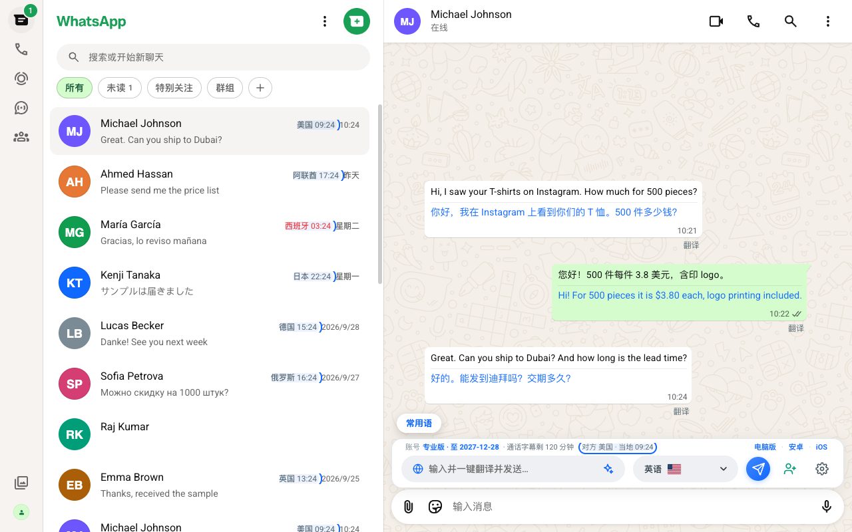Screen dimensions: 852x532
Task: Click the iOS link
Action: click(821, 448)
